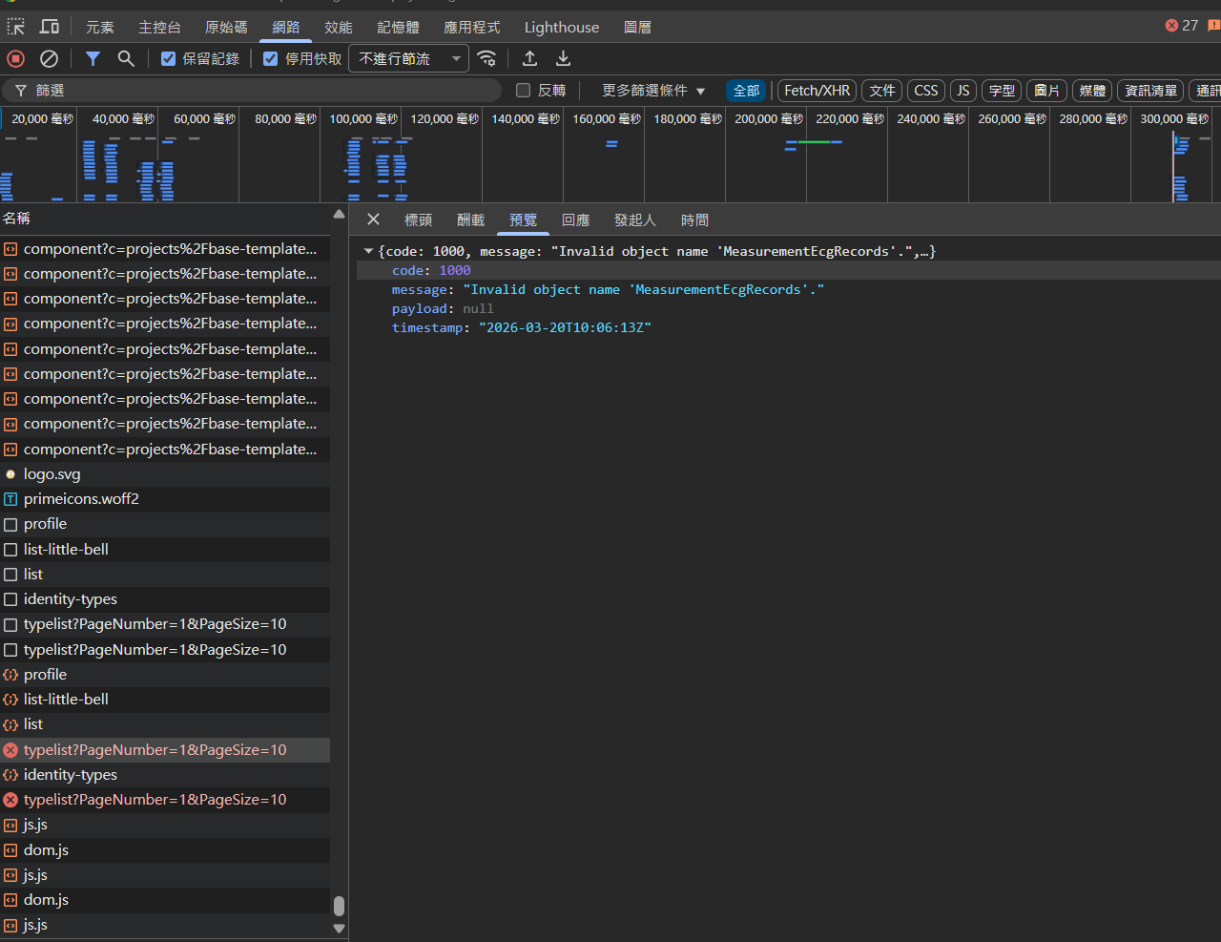The width and height of the screenshot is (1221, 942).
Task: Switch to the 回應 tab
Action: point(575,220)
